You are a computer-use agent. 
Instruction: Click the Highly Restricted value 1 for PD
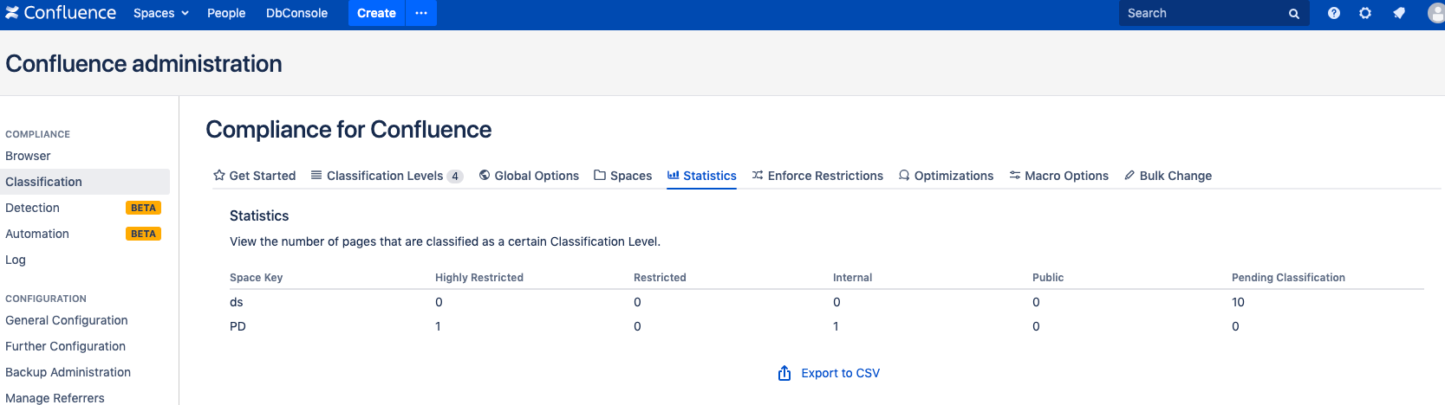click(438, 326)
